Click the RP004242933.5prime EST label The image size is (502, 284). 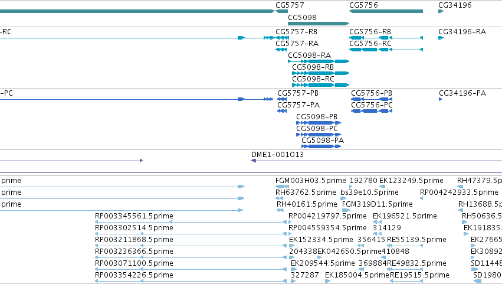tap(459, 192)
